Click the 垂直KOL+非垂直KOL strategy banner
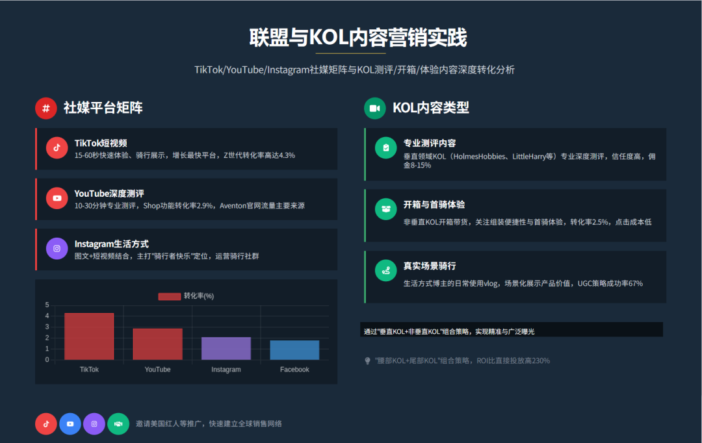Screen dimensions: 702x443 tap(512, 330)
